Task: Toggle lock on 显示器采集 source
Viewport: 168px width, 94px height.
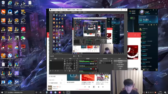Action: pyautogui.click(x=76, y=69)
